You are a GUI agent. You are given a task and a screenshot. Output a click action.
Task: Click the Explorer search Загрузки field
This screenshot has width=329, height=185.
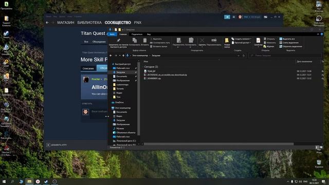tap(285, 55)
